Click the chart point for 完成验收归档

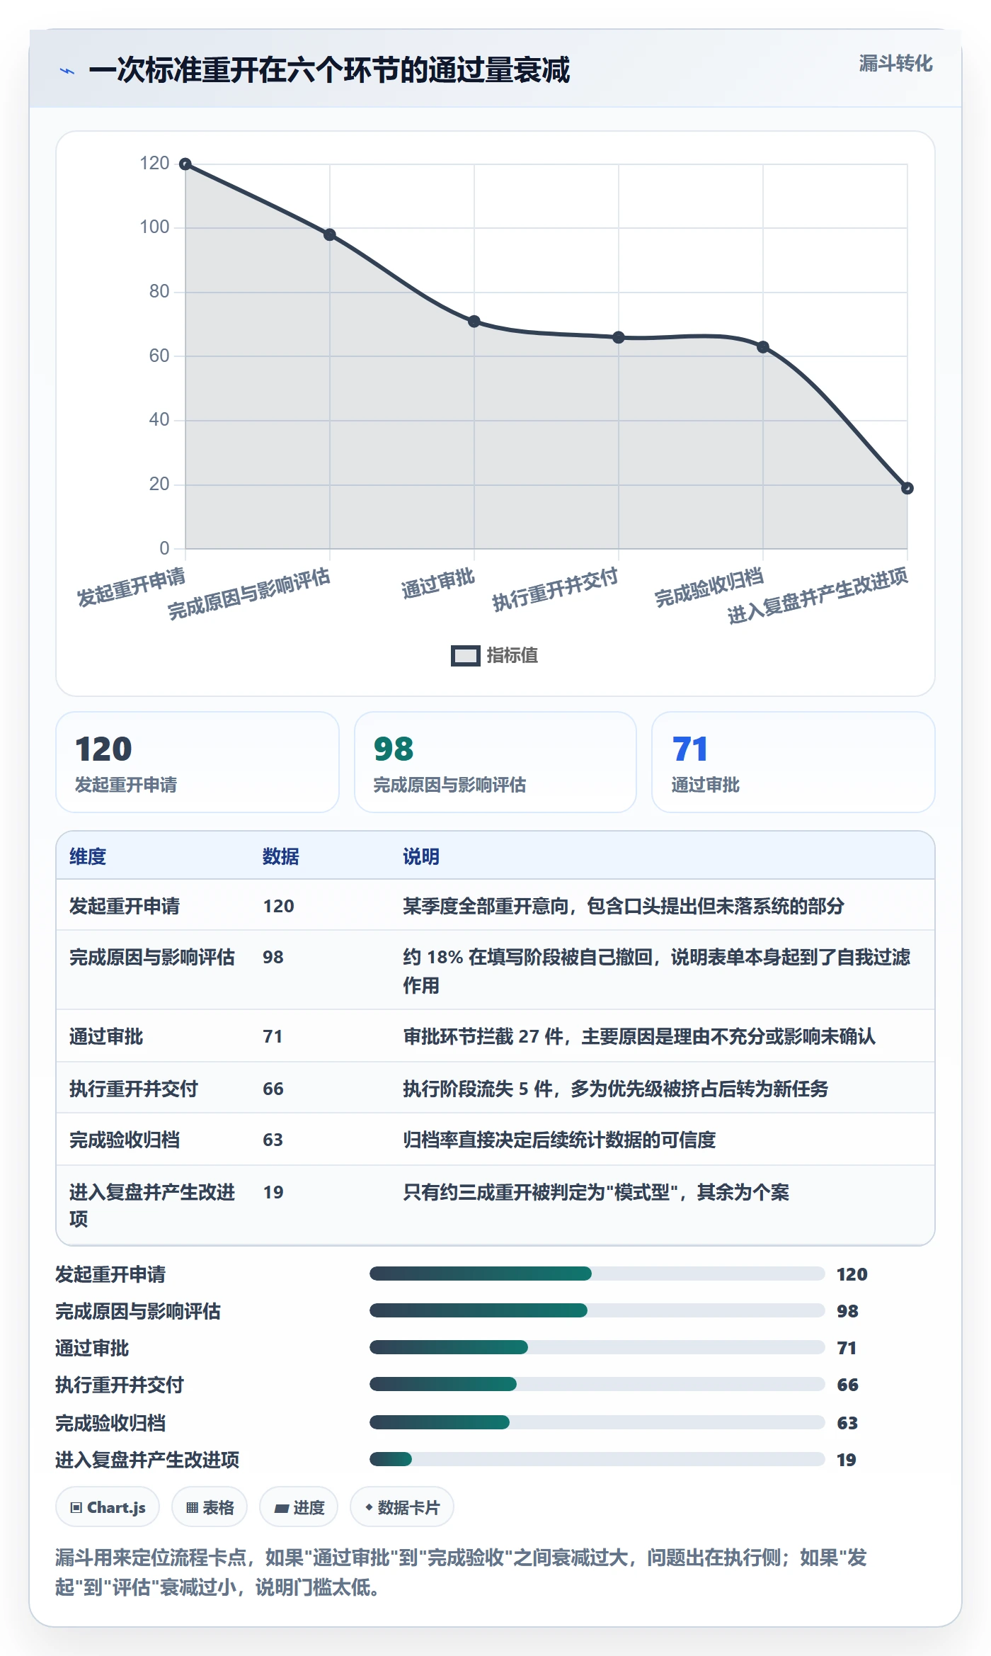(x=763, y=347)
